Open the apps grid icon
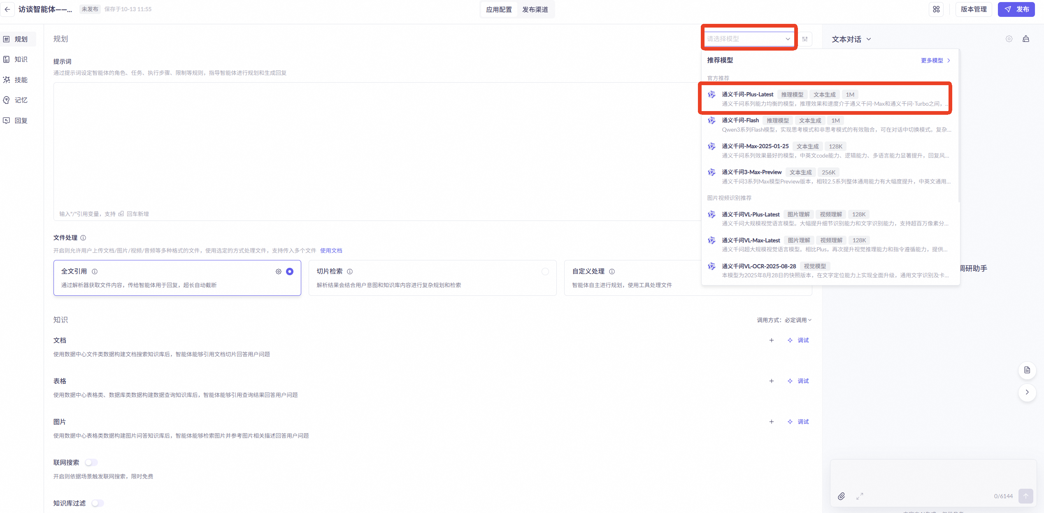Image resolution: width=1044 pixels, height=513 pixels. click(x=936, y=9)
